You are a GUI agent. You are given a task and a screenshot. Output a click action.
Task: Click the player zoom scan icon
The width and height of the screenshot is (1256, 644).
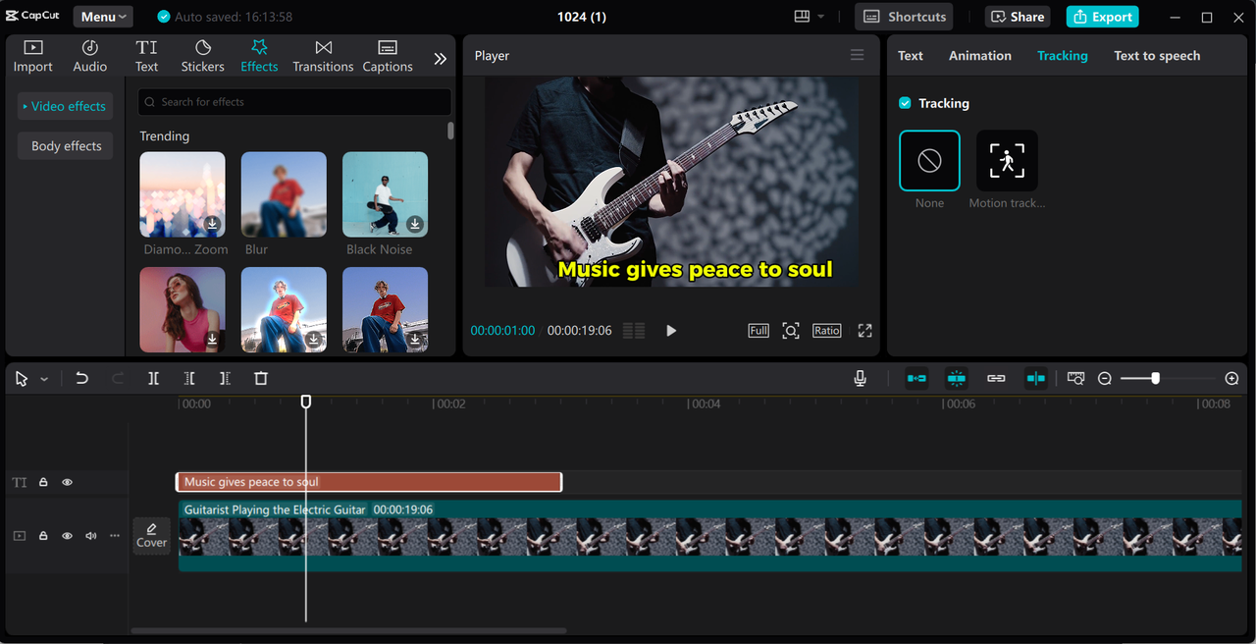point(791,331)
